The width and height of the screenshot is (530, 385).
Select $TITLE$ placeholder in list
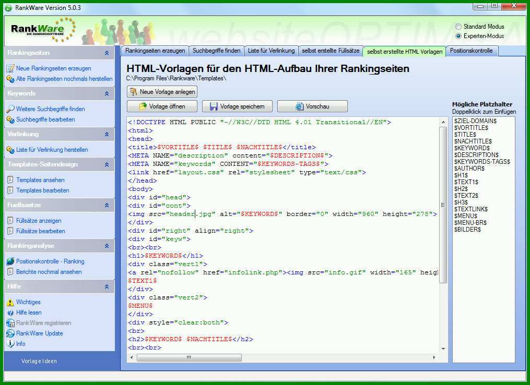465,135
